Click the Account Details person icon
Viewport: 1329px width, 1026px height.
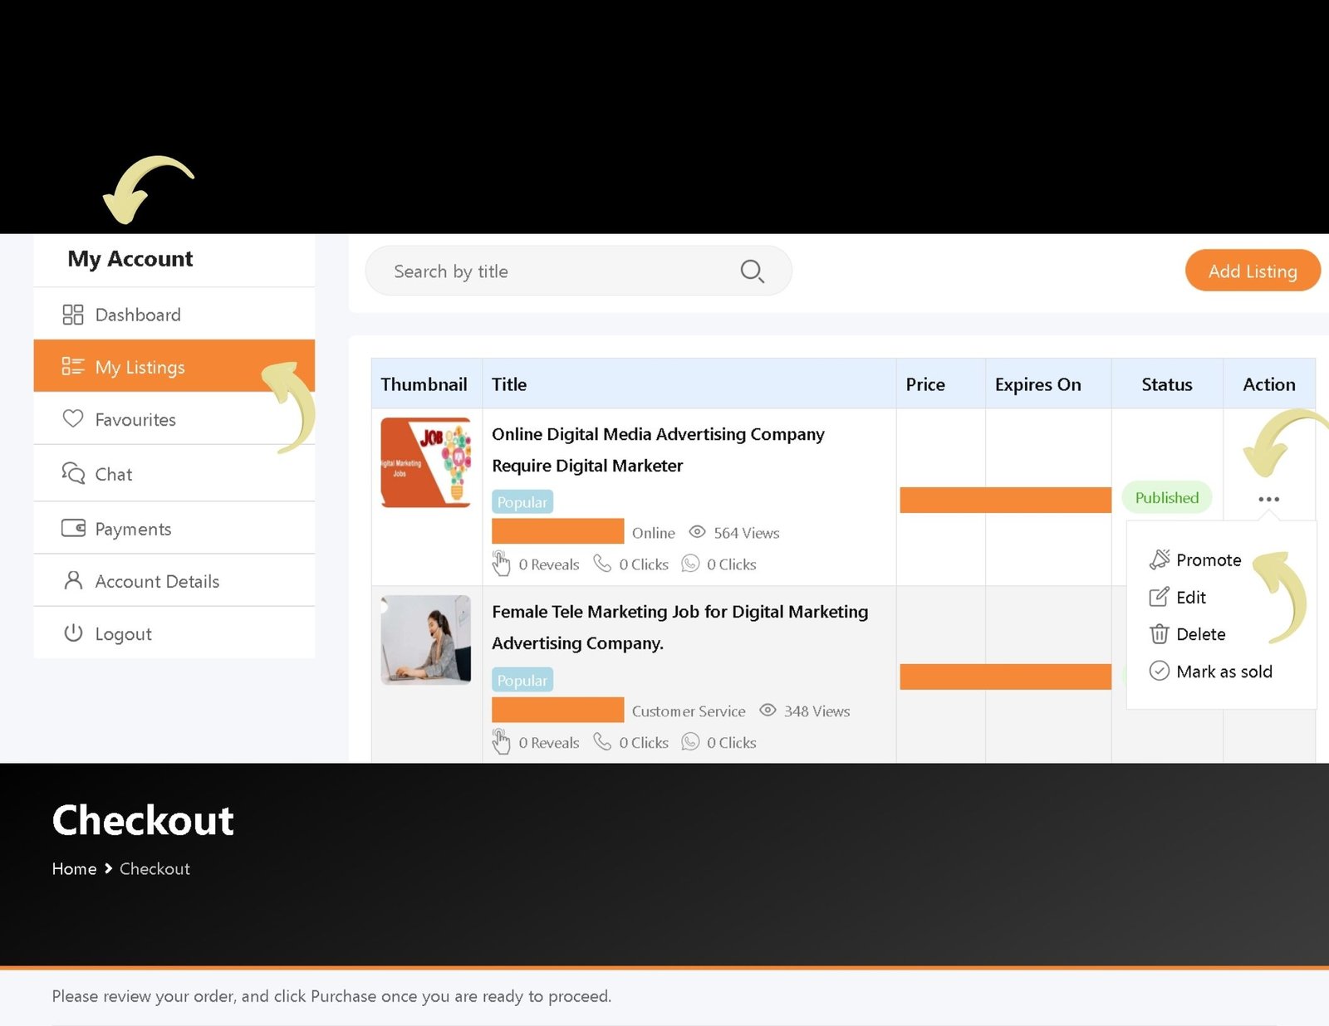(73, 580)
